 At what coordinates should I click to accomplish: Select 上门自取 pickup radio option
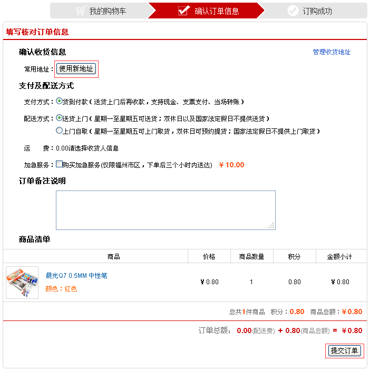pyautogui.click(x=59, y=131)
